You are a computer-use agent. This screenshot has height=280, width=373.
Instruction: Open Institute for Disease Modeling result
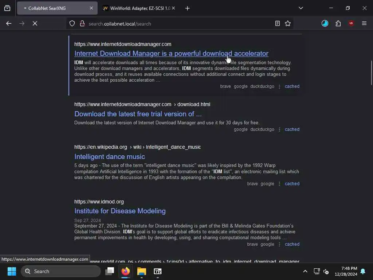[x=120, y=211]
